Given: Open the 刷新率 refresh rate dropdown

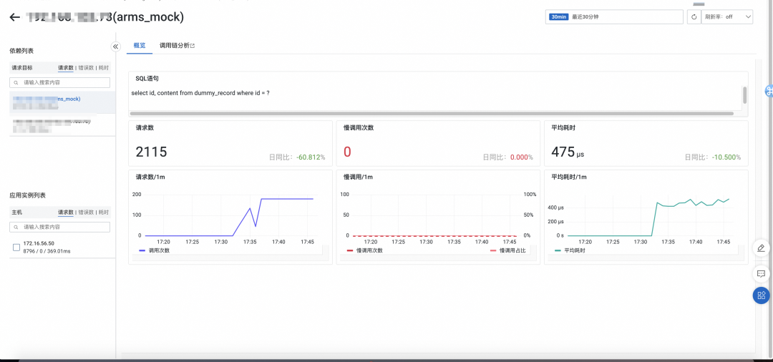Looking at the screenshot, I should tap(728, 16).
